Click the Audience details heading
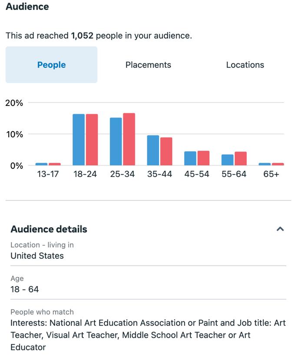The image size is (298, 360). pyautogui.click(x=49, y=229)
